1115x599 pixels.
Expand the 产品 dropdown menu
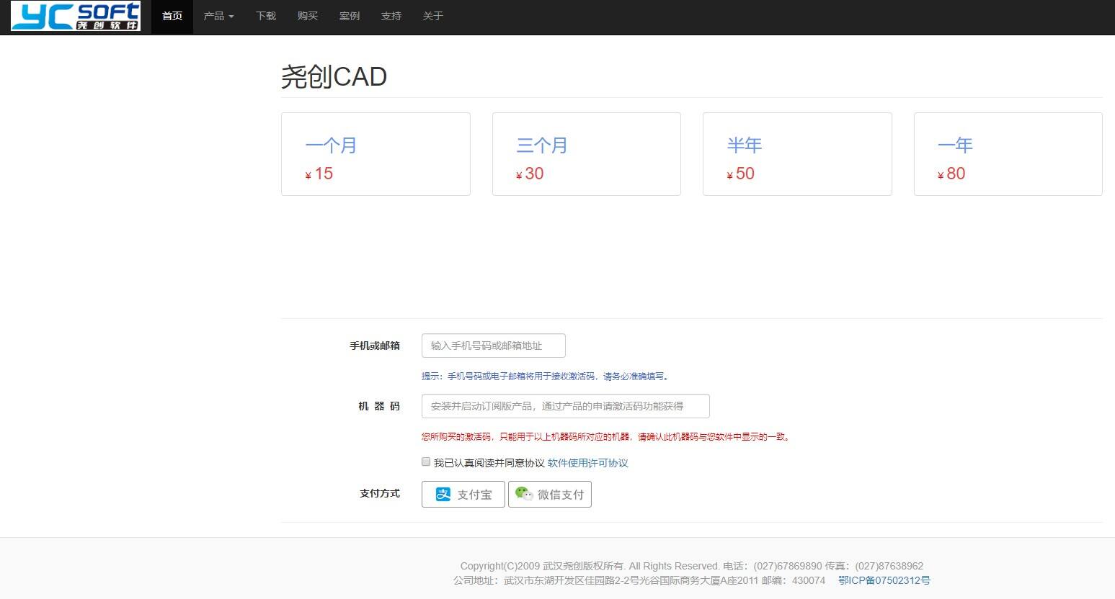pos(218,16)
